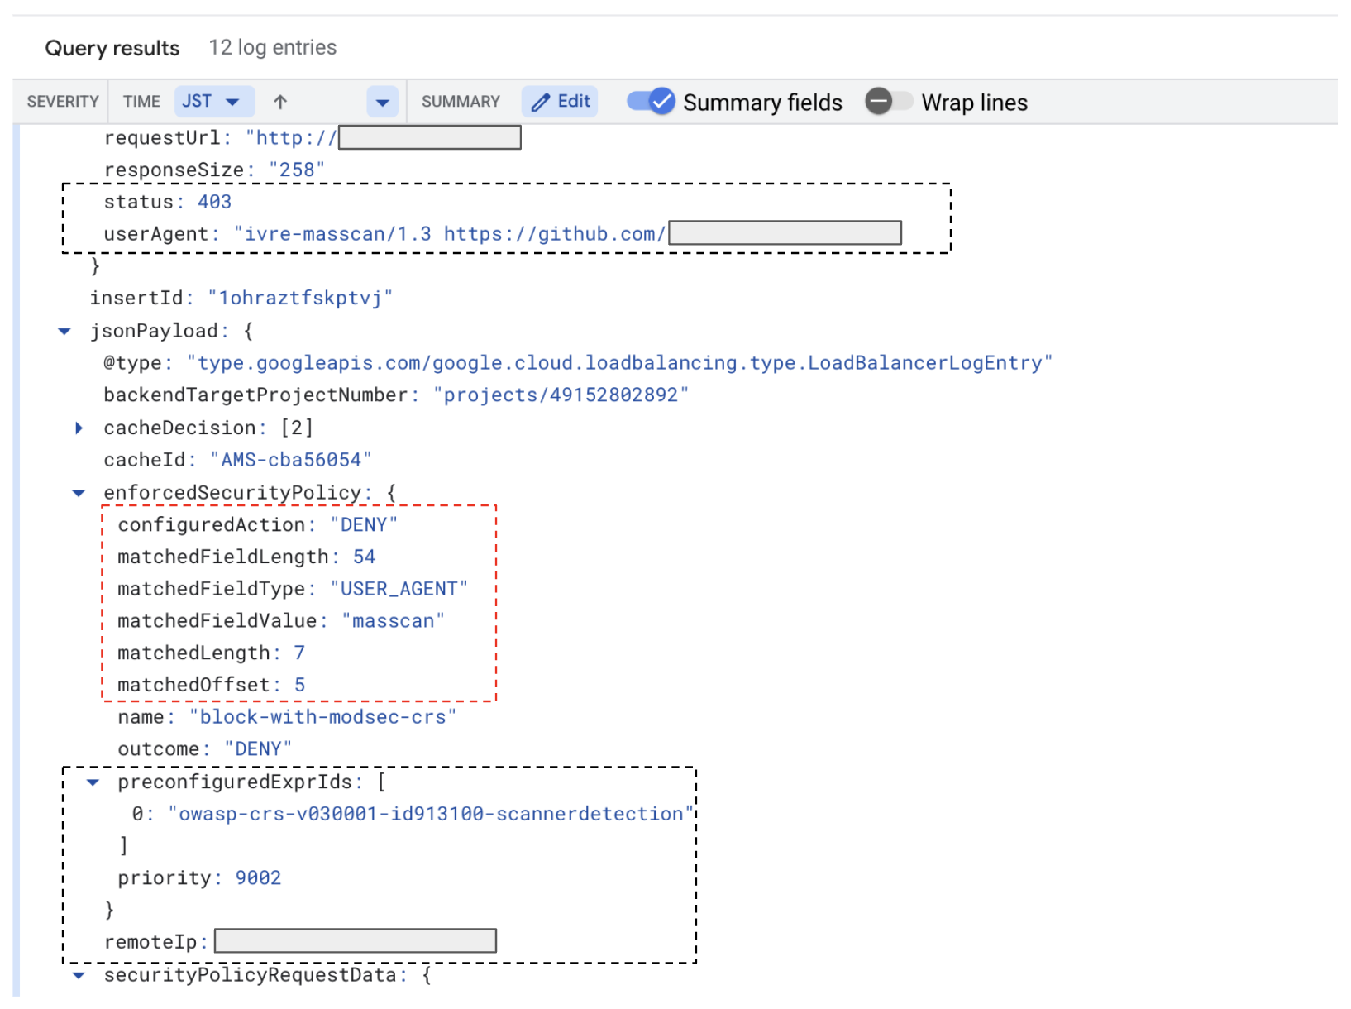Click the cacheId value AMS-cba56054

click(291, 460)
